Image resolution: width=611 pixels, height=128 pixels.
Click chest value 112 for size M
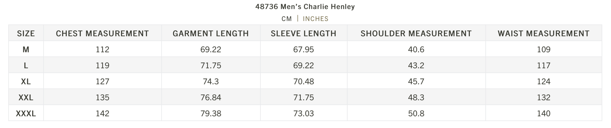103,49
